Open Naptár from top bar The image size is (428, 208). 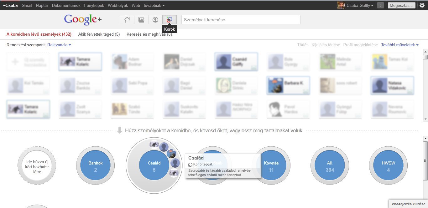[x=42, y=5]
